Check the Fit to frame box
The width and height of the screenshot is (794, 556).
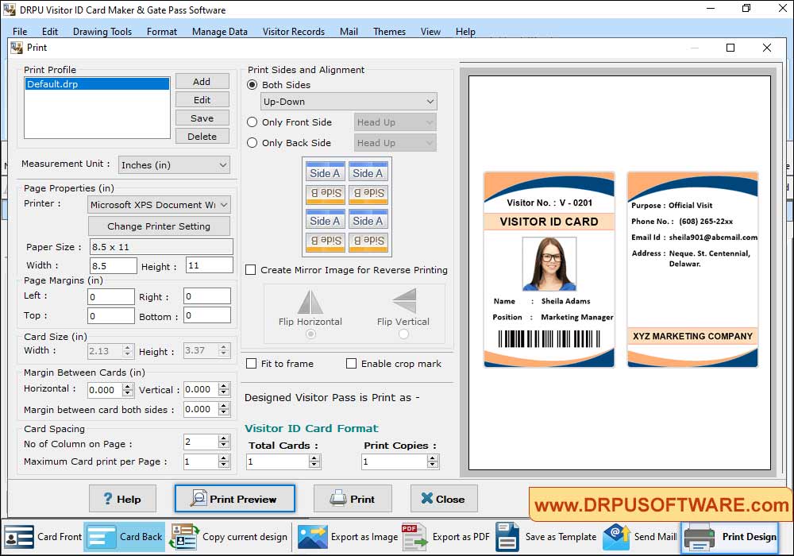(251, 364)
